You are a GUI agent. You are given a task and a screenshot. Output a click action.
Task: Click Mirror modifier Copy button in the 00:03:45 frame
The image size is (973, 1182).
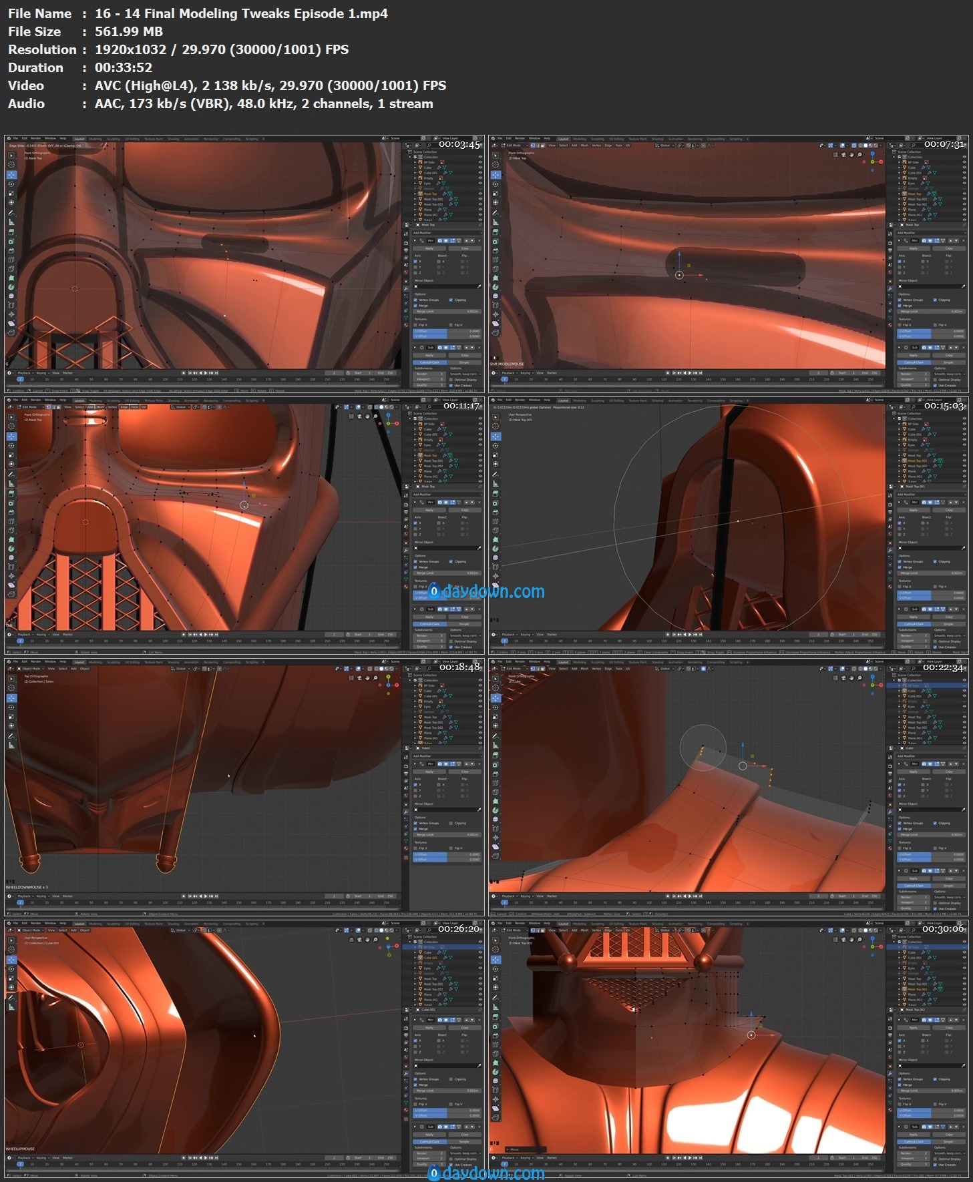[465, 248]
